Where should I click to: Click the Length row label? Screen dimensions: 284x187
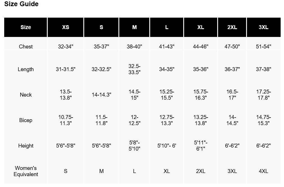[26, 69]
